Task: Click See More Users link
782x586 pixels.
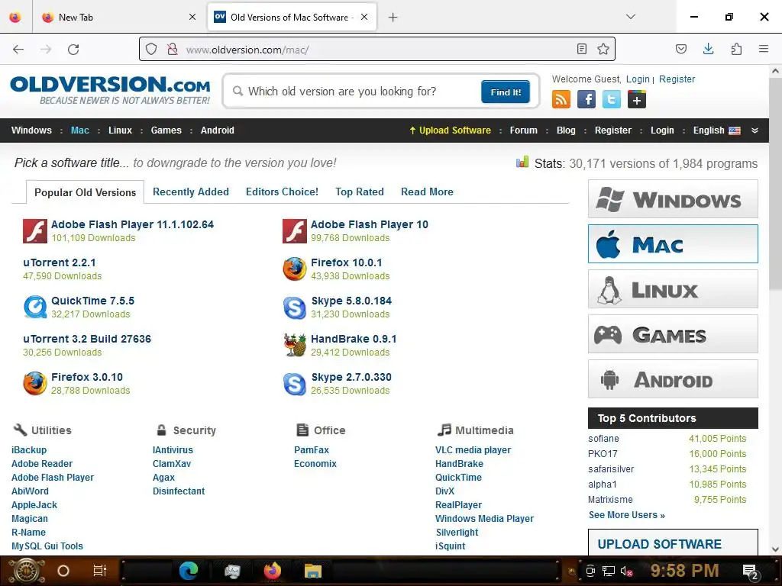Action: [626, 515]
